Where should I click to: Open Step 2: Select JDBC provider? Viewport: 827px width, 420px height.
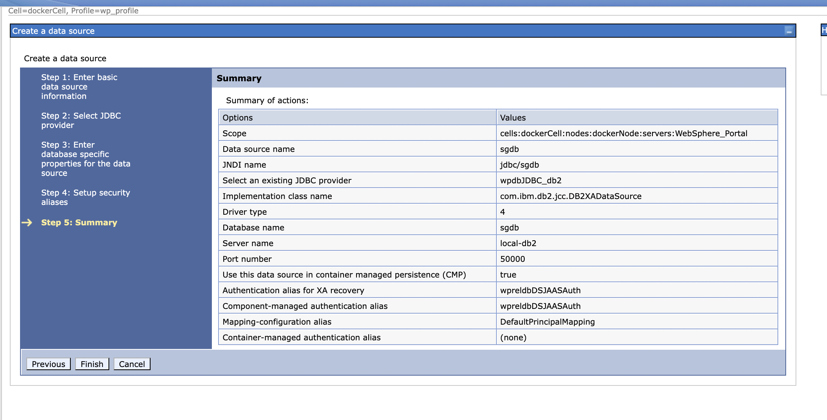pos(81,120)
